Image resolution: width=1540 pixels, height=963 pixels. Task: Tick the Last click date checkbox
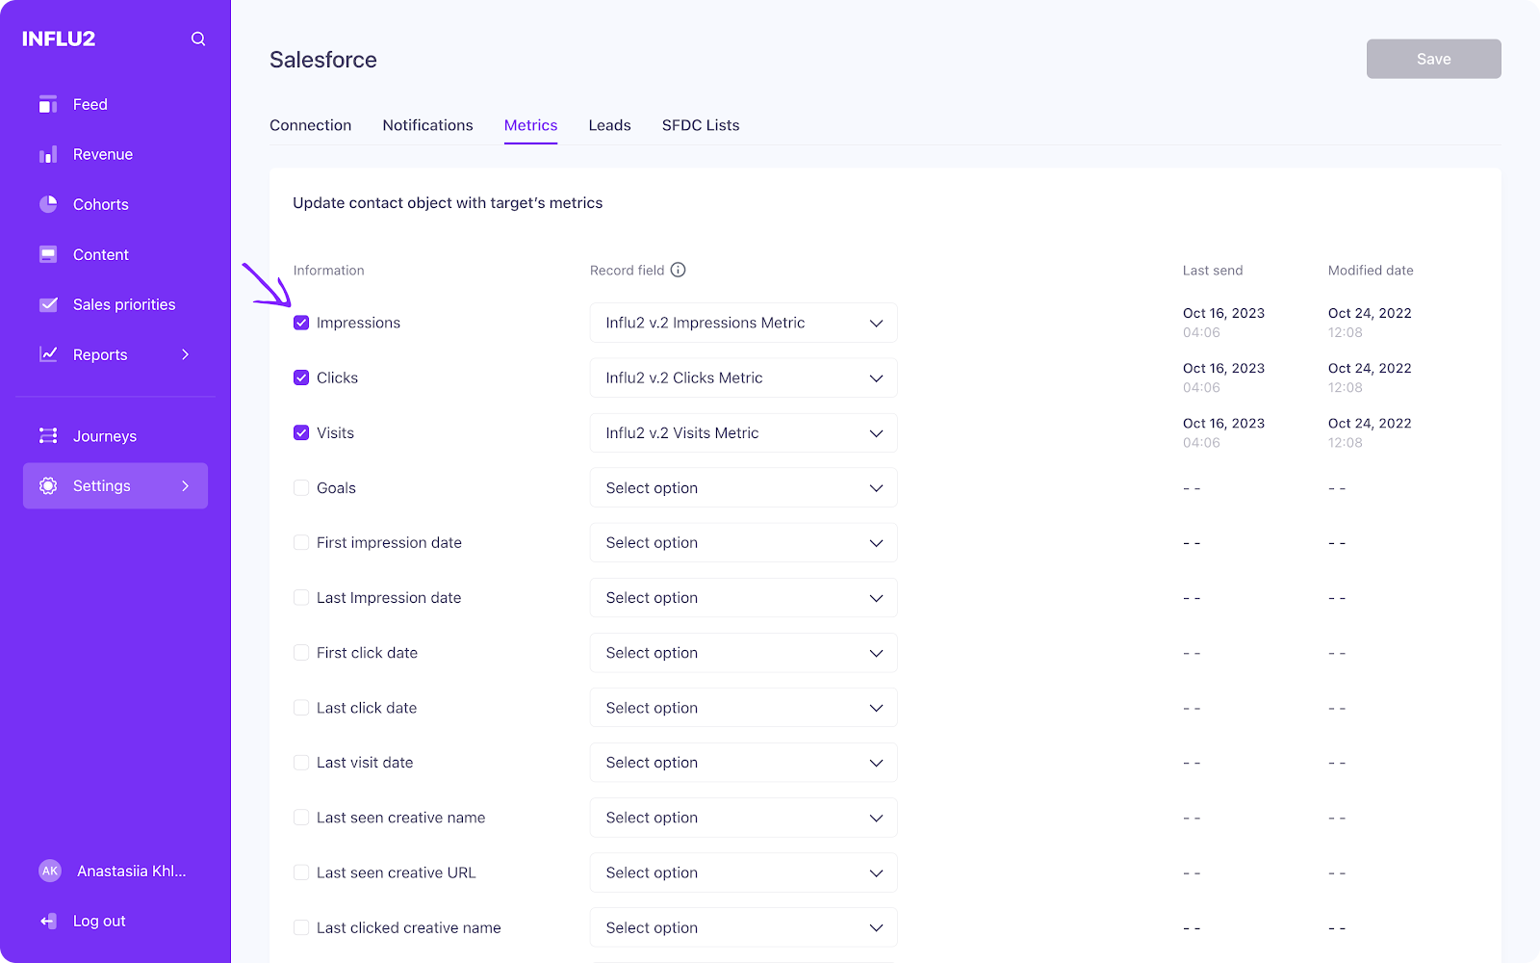[x=301, y=707]
